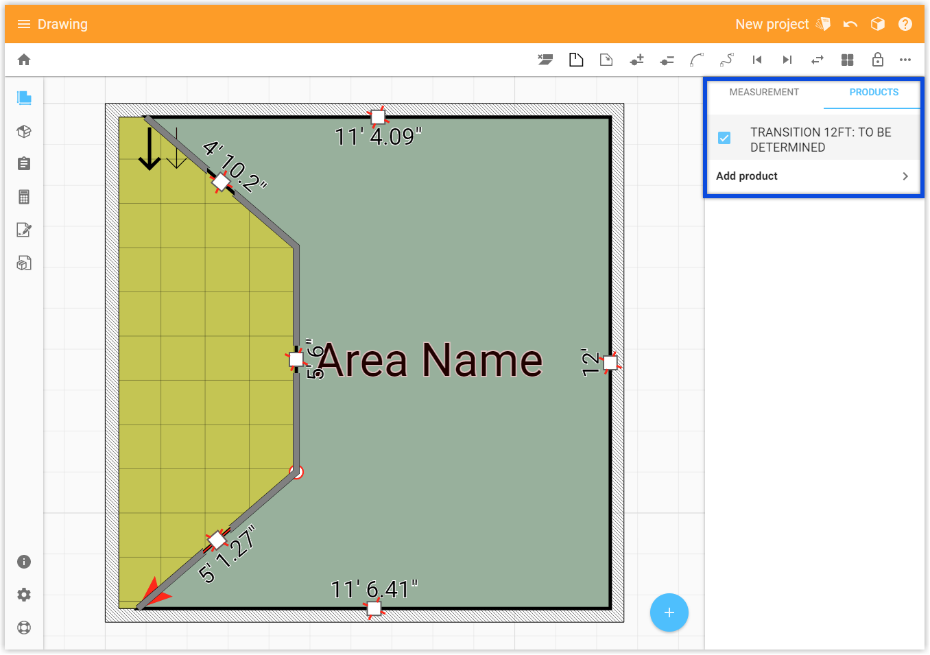Jump to the next item arrow

tap(787, 60)
